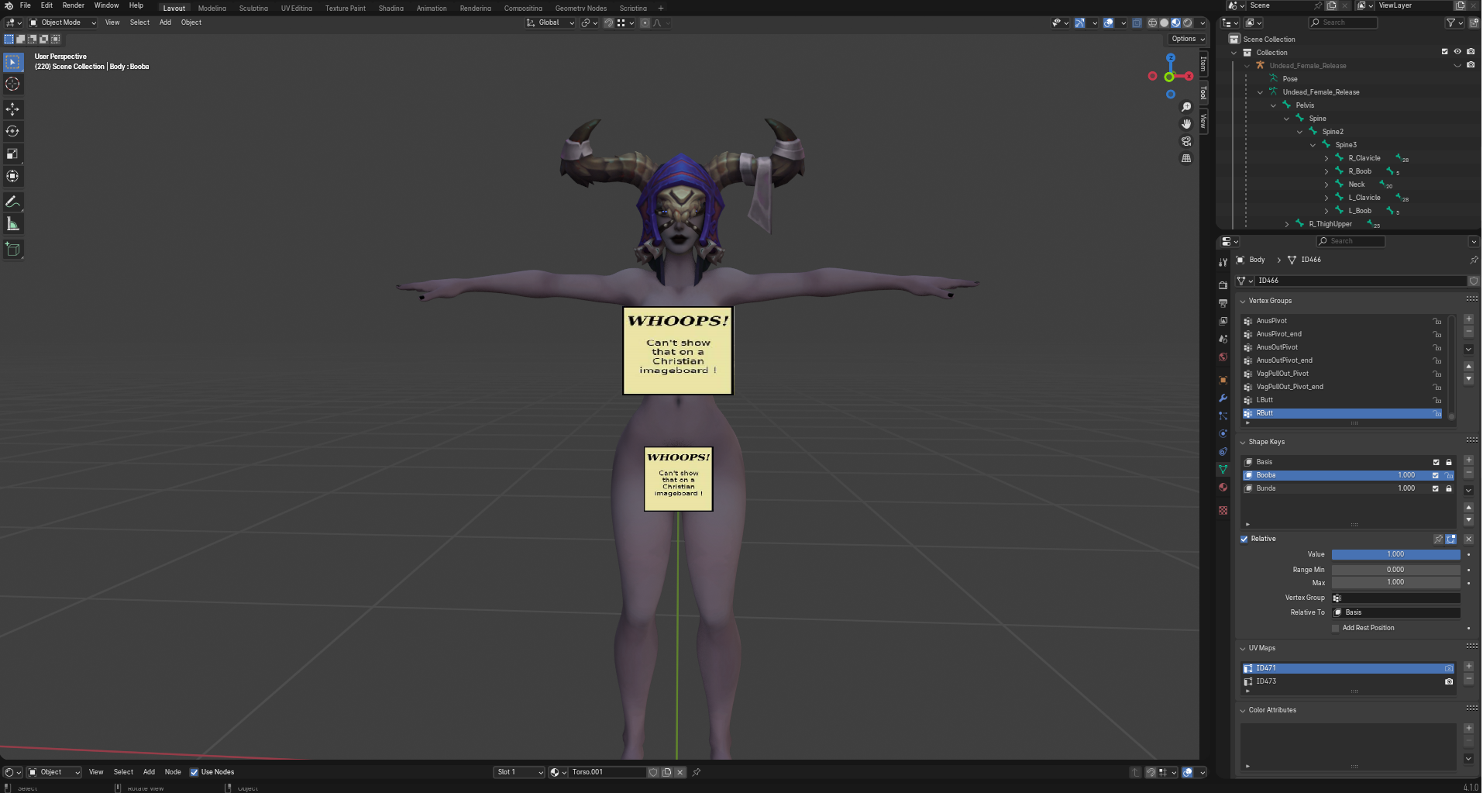1483x793 pixels.
Task: Open the Texture properties tab
Action: pos(1223,510)
